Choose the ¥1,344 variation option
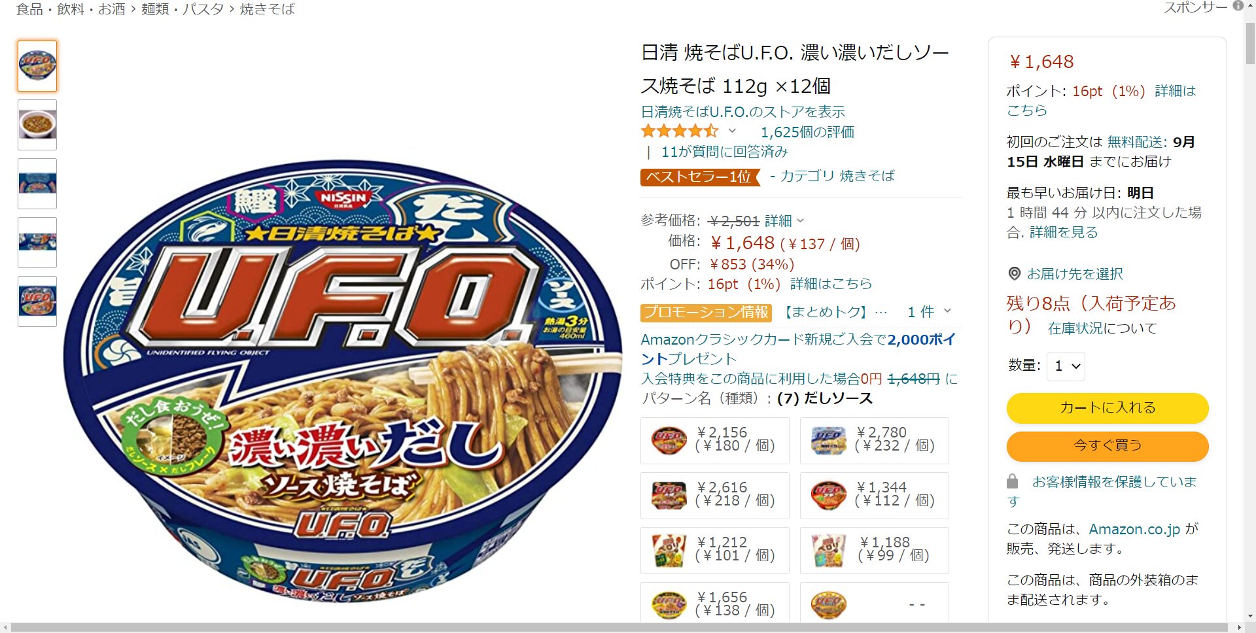 click(875, 495)
